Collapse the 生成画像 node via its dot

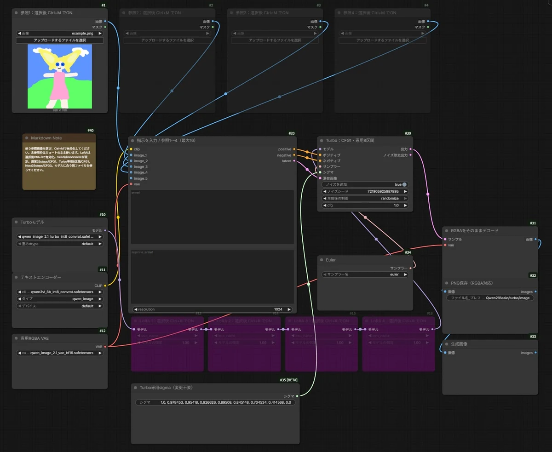point(447,344)
